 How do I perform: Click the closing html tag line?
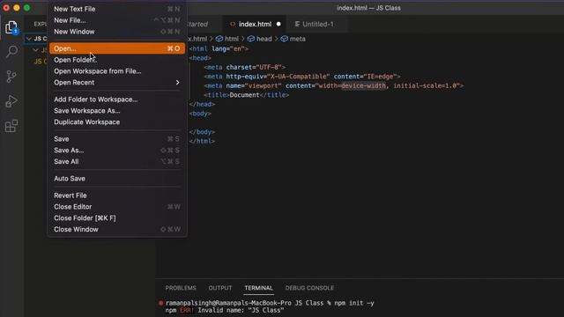point(202,141)
